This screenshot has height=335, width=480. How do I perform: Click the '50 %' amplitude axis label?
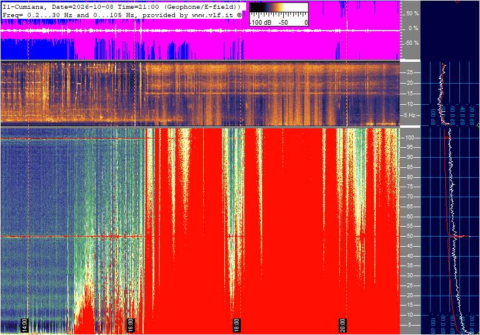tap(412, 14)
